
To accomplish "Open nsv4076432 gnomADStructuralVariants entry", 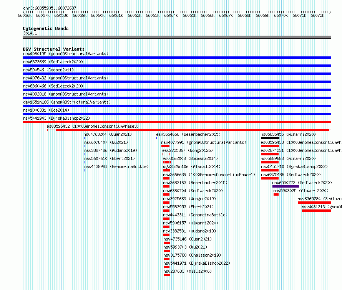I will (x=66, y=78).
